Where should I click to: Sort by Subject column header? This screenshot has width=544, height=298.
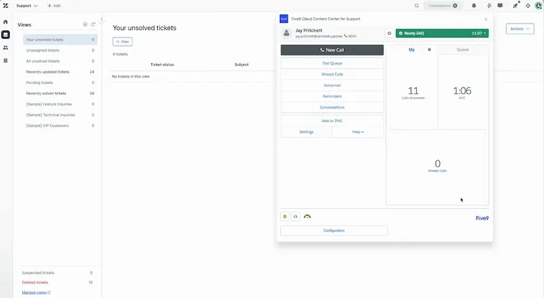pos(242,65)
